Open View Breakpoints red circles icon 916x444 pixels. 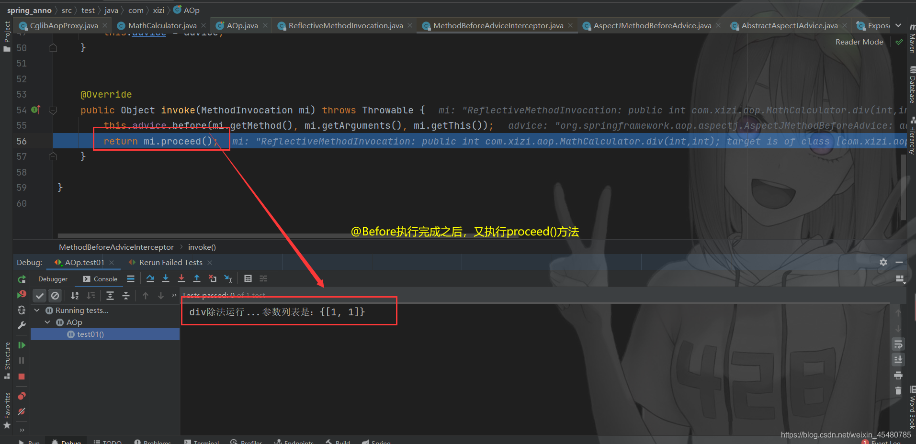pyautogui.click(x=22, y=396)
